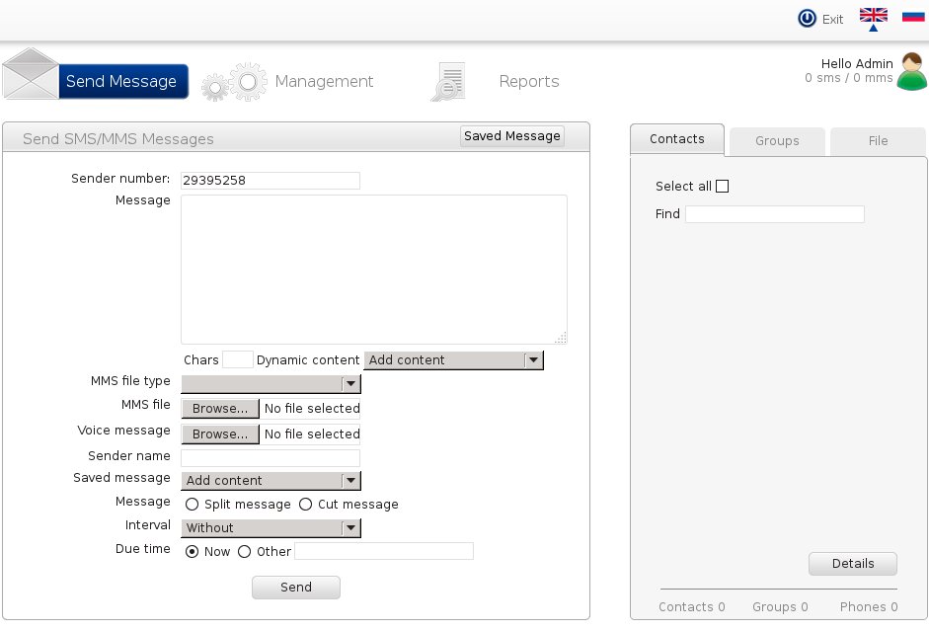Click the Details button
Viewport: 929px width, 631px height.
(x=853, y=564)
